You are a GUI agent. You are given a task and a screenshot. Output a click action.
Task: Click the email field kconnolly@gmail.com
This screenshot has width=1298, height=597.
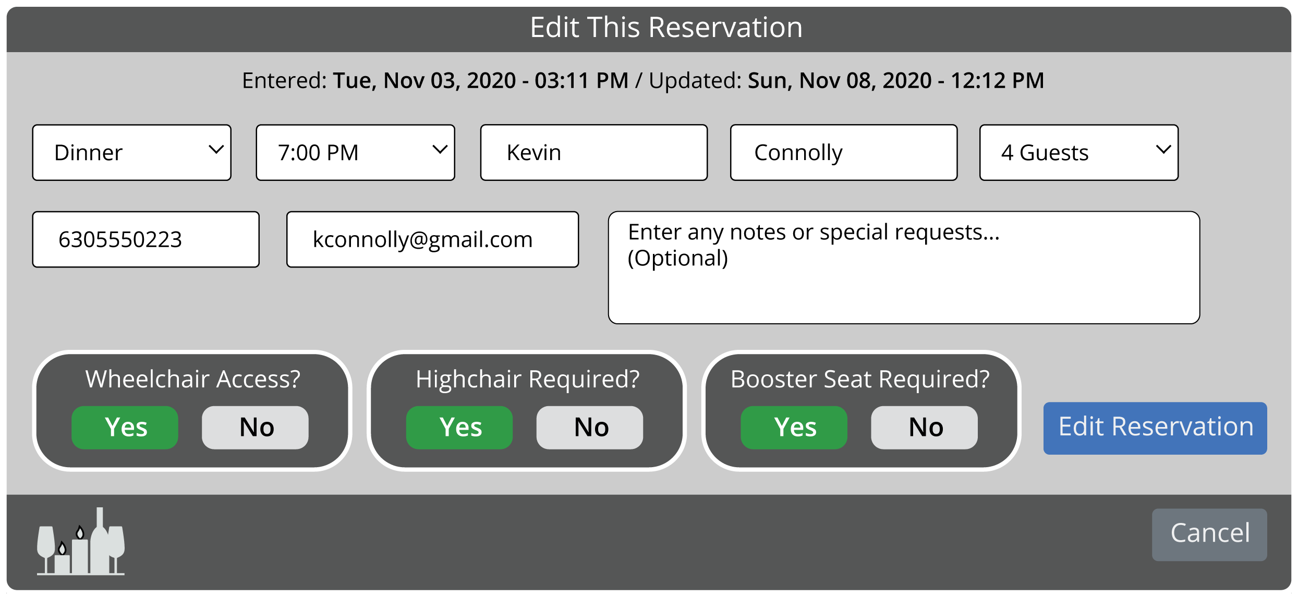point(432,240)
